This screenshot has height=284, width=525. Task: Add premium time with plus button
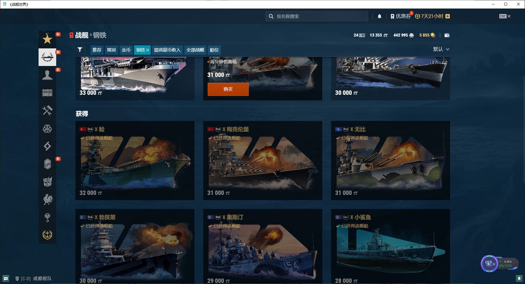448,16
